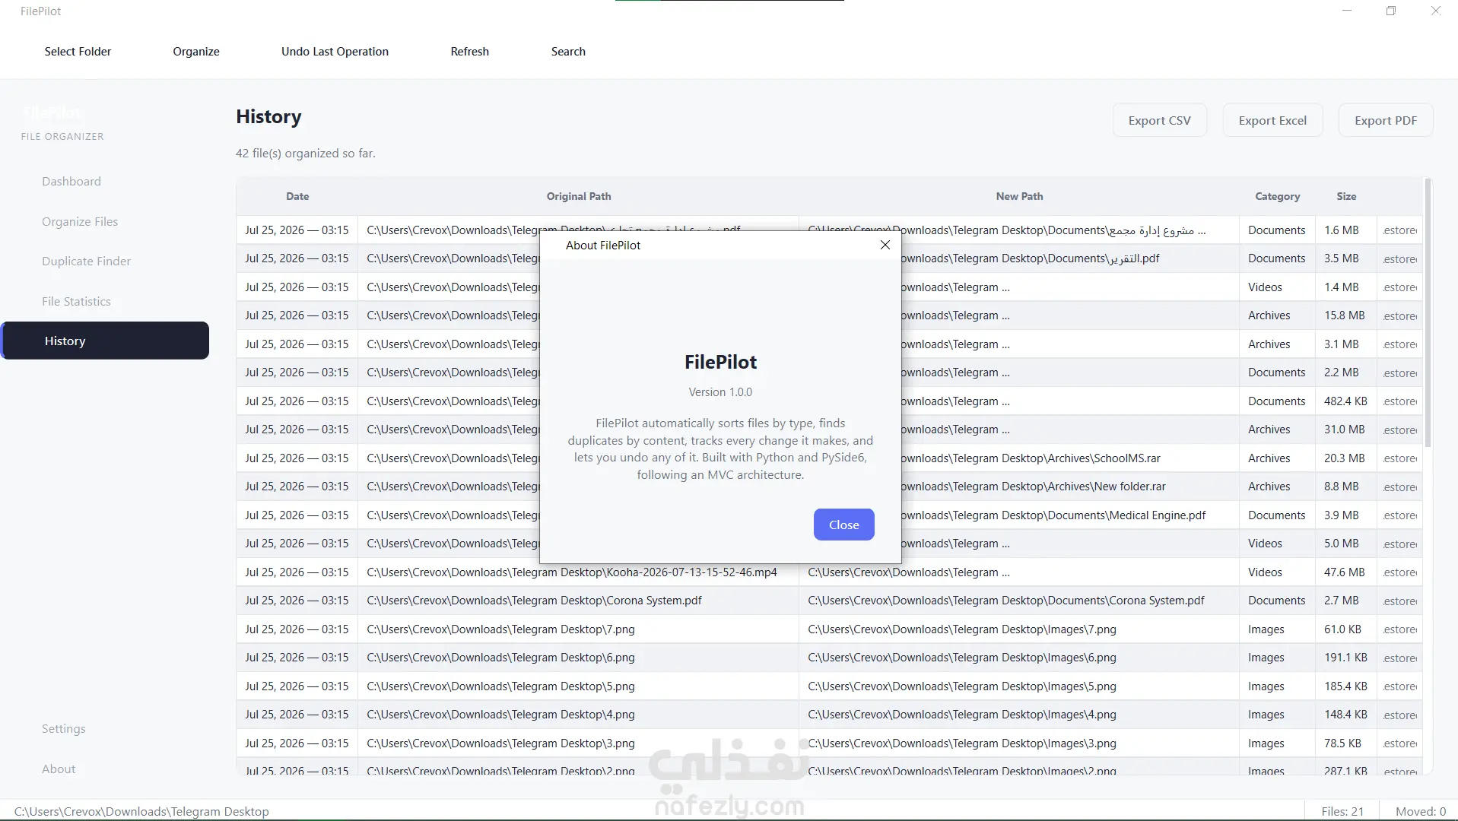This screenshot has width=1458, height=821.
Task: Switch to Duplicate Finder
Action: pyautogui.click(x=86, y=261)
